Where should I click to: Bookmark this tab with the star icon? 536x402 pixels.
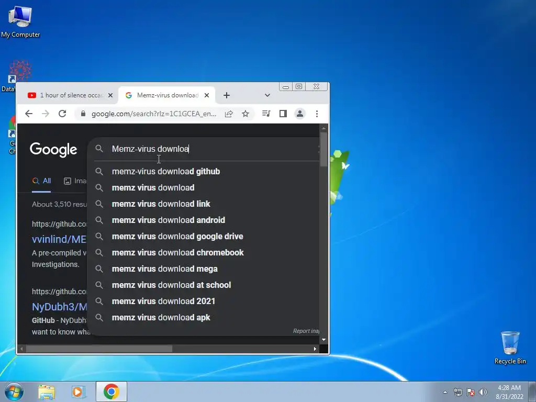point(245,114)
